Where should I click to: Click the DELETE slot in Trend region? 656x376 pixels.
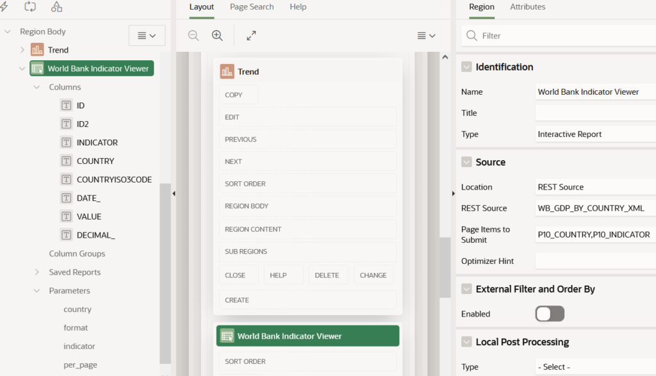click(x=327, y=275)
